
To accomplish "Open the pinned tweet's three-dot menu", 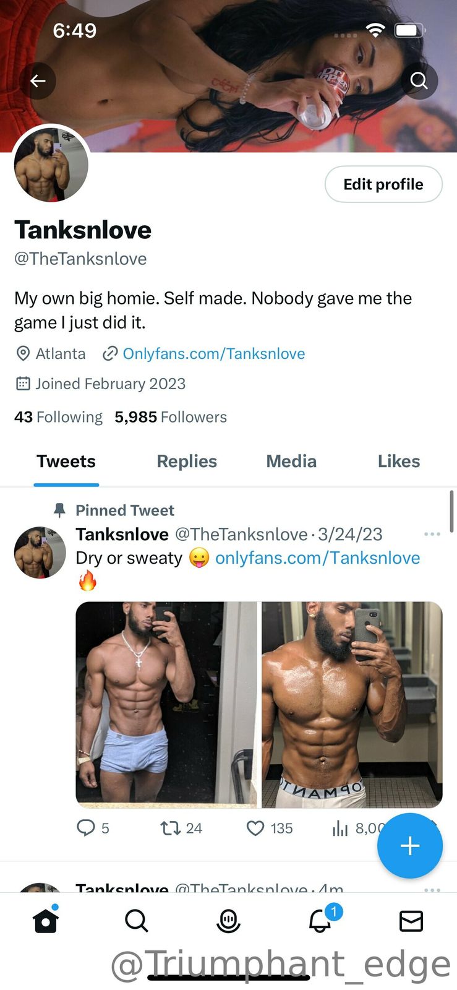I will 432,534.
